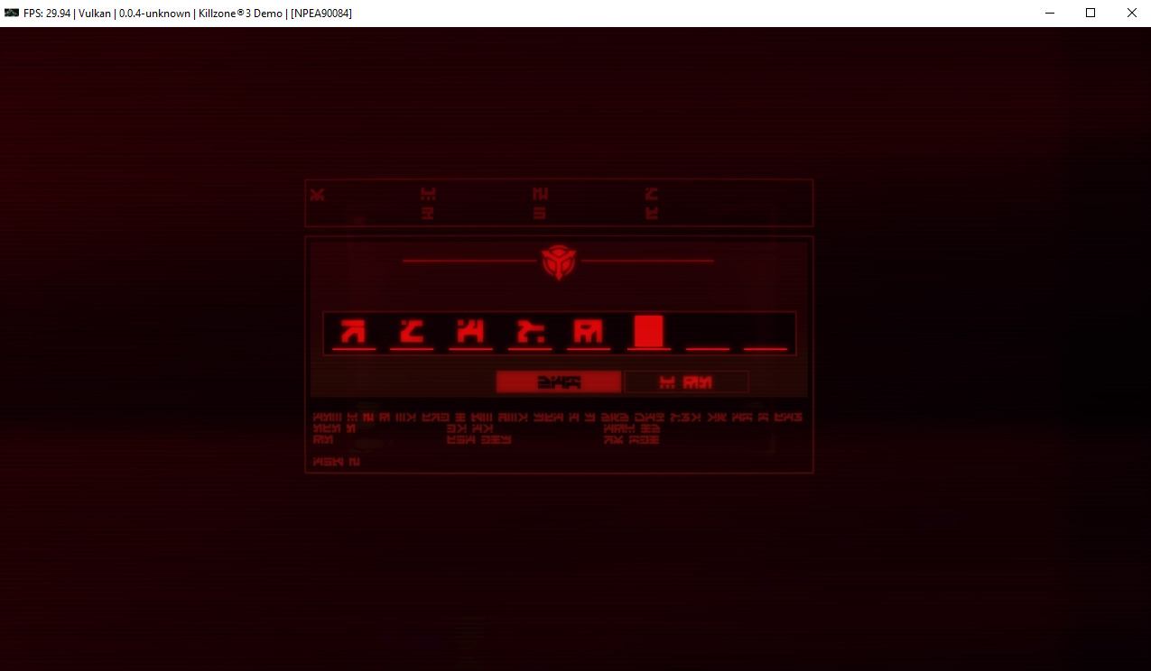Maximize the Killzone 3 Demo window
Image resolution: width=1151 pixels, height=671 pixels.
1091,13
